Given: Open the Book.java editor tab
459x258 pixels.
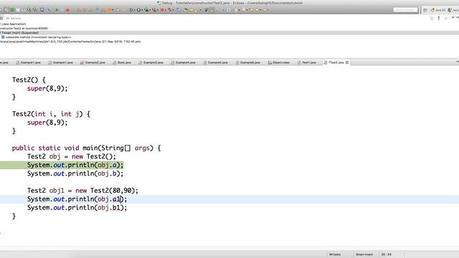Looking at the screenshot, I should click(122, 62).
